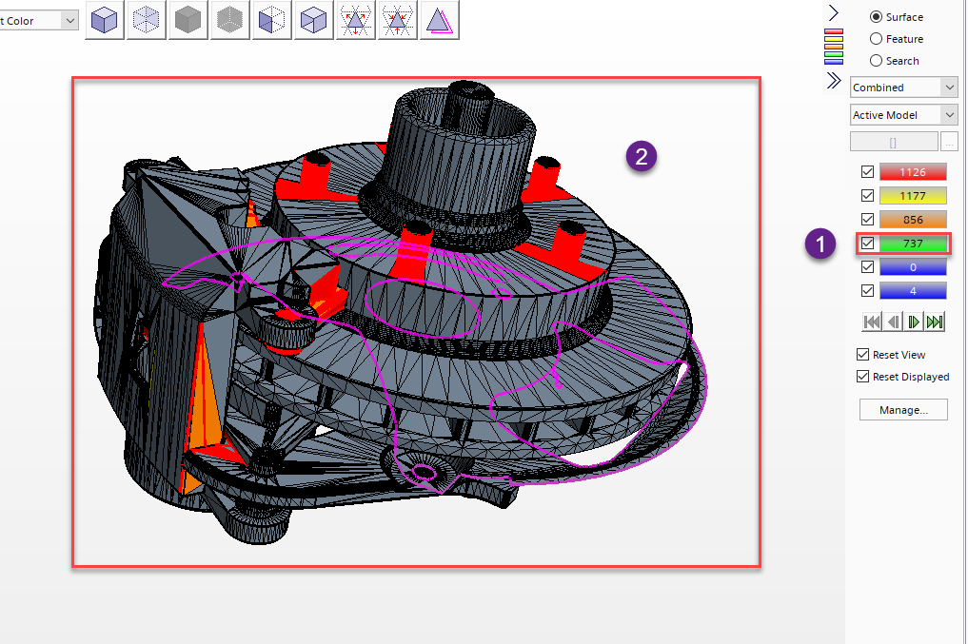Toggle the Reset Displayed checkbox

click(x=863, y=376)
